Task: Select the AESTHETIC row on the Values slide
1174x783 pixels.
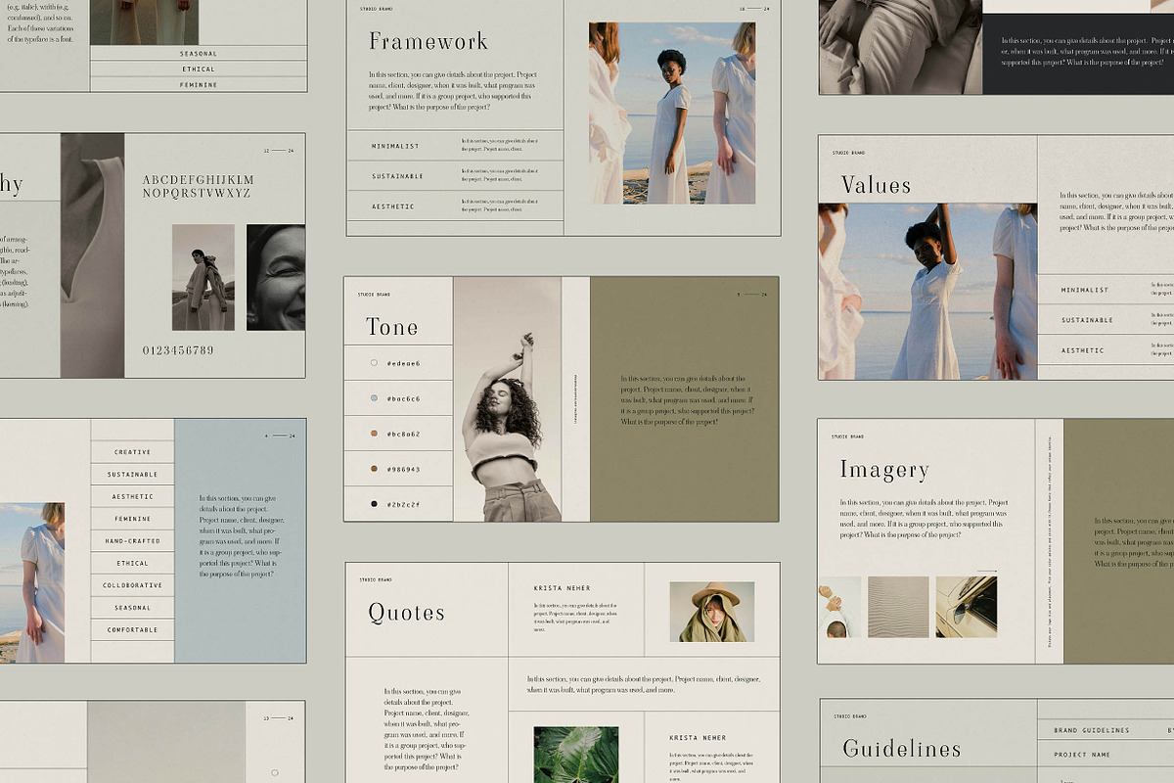Action: click(x=1106, y=350)
